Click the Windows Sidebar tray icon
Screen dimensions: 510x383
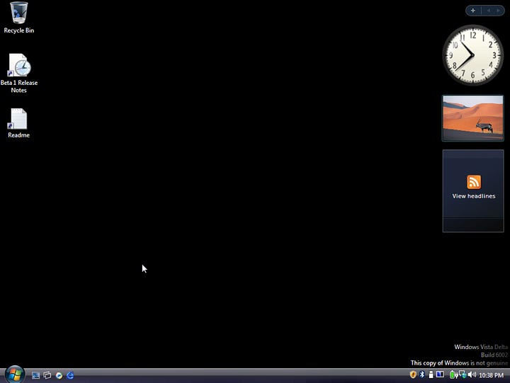tap(440, 375)
